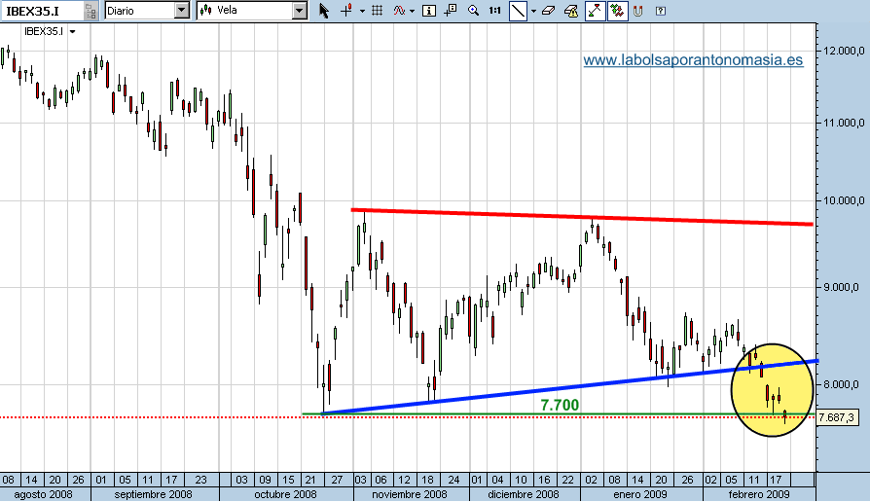The height and width of the screenshot is (502, 870).
Task: Open the indicators wave icon
Action: [399, 11]
